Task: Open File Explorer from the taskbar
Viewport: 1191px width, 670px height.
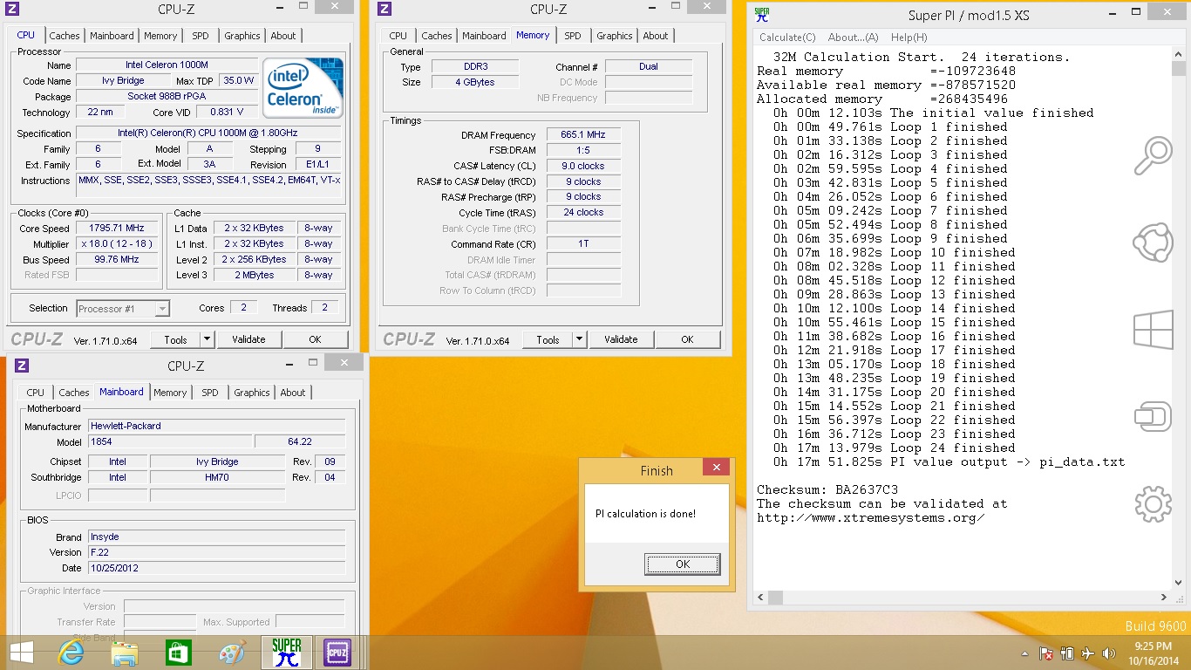Action: click(x=125, y=653)
